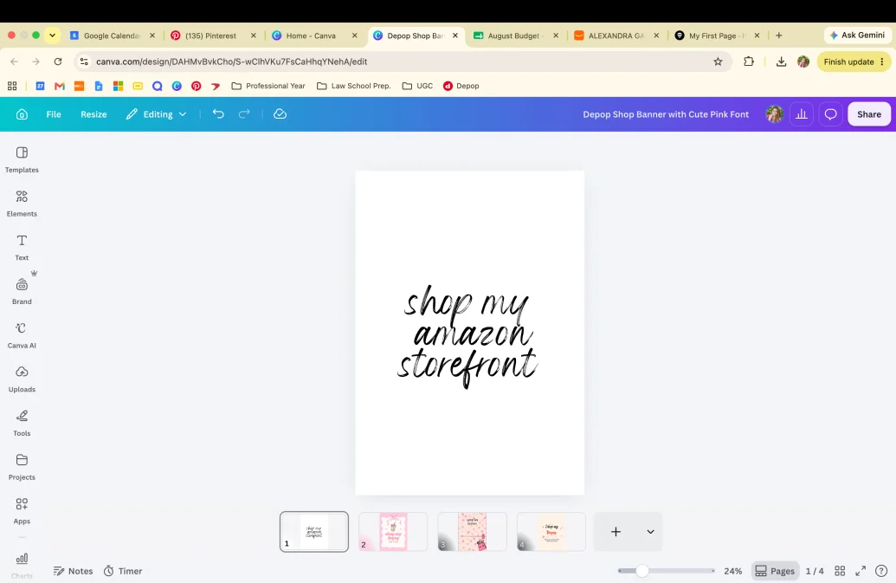Open Pinterest bookmark icon
The width and height of the screenshot is (896, 583).
(196, 86)
